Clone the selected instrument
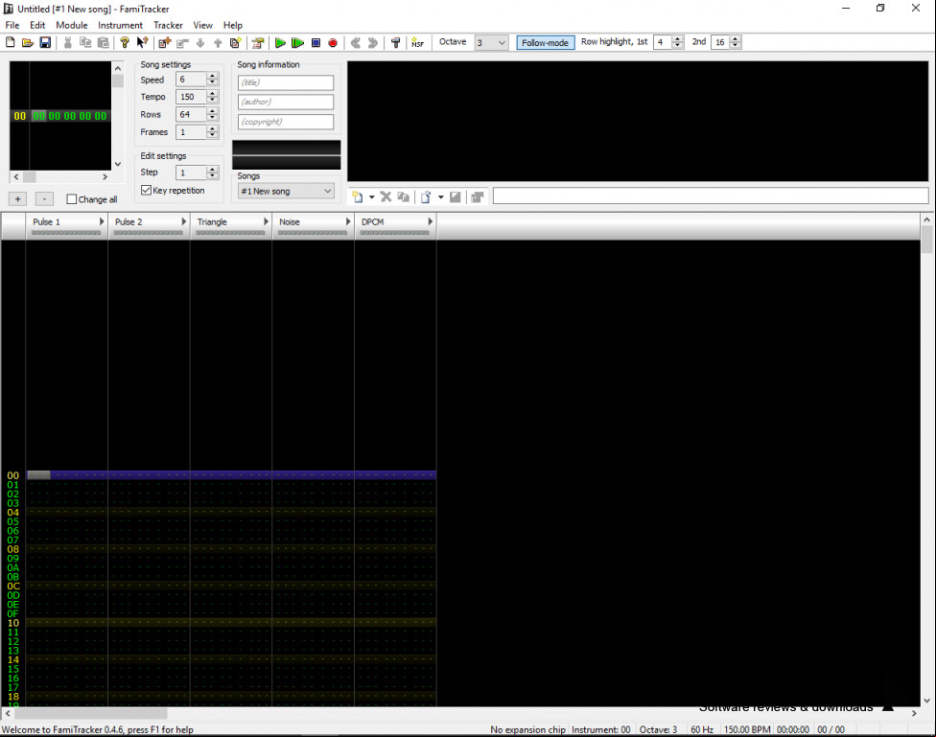The image size is (936, 737). pyautogui.click(x=404, y=196)
